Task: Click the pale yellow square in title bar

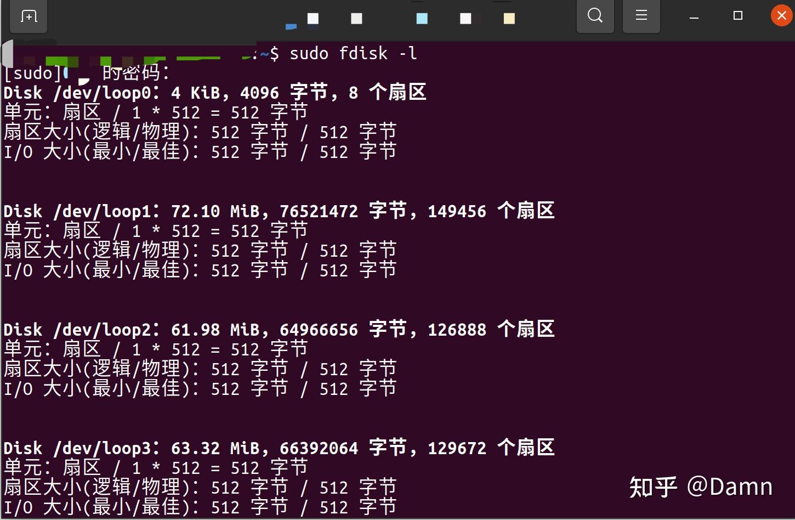Action: [x=509, y=19]
